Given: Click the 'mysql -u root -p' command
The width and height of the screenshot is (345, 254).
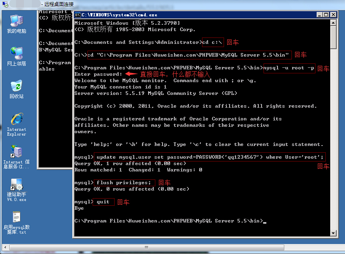Looking at the screenshot, I should click(289, 68).
